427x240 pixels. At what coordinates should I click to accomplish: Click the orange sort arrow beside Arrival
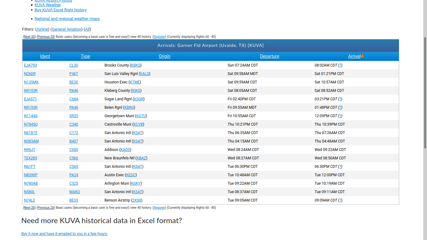click(x=362, y=56)
